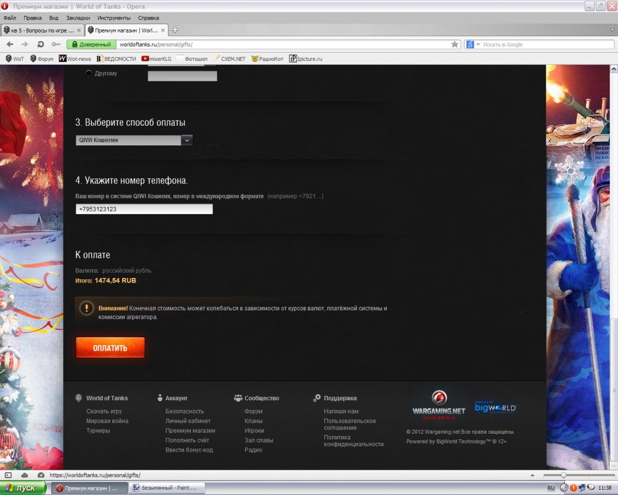Image resolution: width=618 pixels, height=495 pixels.
Task: Open the Безопасность link
Action: point(184,411)
